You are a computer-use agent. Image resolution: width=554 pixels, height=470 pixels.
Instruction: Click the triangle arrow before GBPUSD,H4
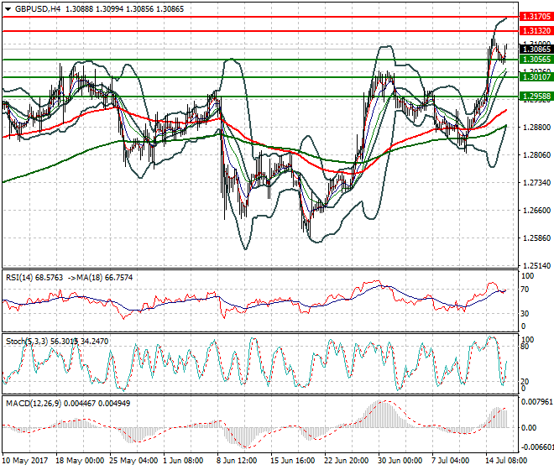8,9
